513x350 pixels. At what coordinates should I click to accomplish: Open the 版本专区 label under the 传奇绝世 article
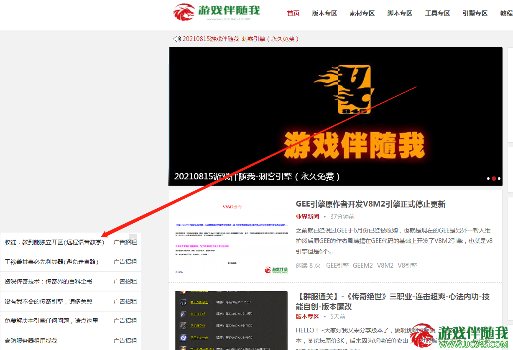(307, 317)
